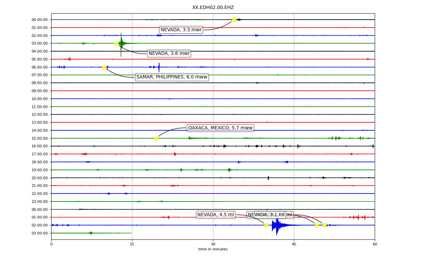Click the yellow star on 00:00:00 trace
The image size is (426, 266).
[234, 20]
